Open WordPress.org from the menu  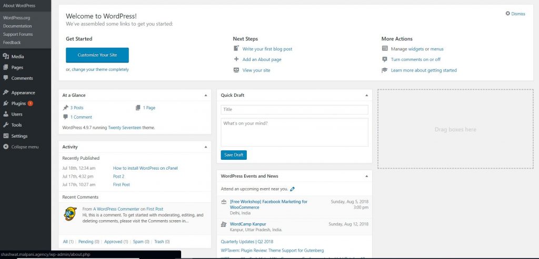[16, 18]
